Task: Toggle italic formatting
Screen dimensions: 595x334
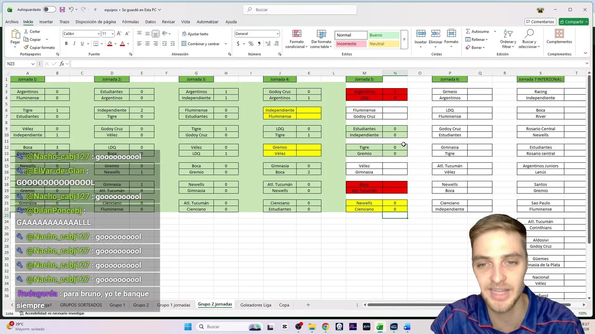Action: pos(74,44)
